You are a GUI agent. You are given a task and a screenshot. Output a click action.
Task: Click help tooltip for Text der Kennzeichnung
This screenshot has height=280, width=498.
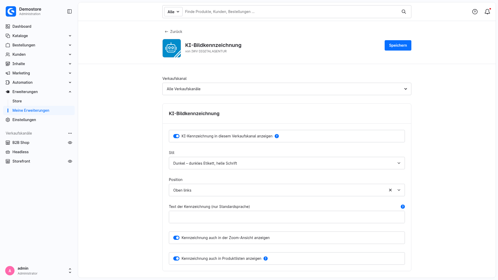(403, 207)
